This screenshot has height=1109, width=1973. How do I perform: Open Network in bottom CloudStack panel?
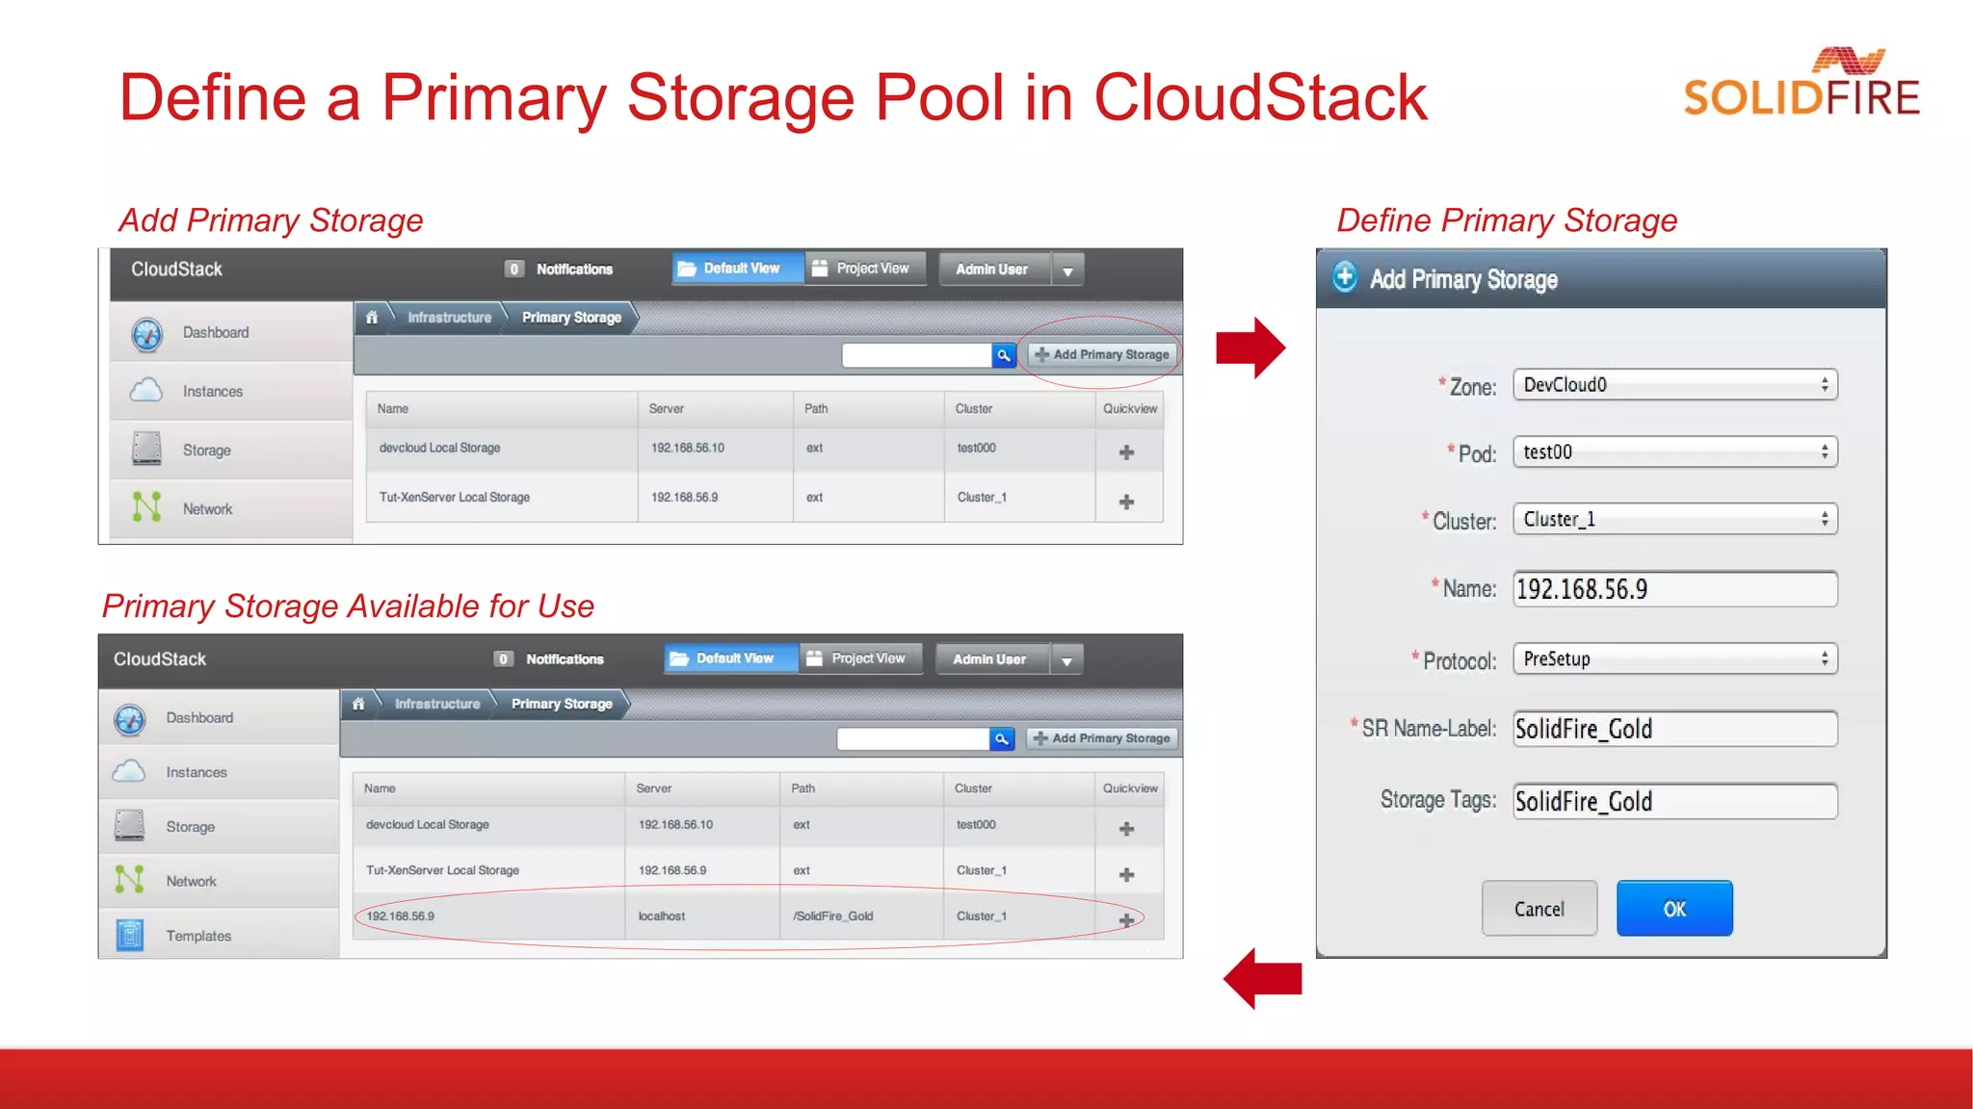coord(219,881)
